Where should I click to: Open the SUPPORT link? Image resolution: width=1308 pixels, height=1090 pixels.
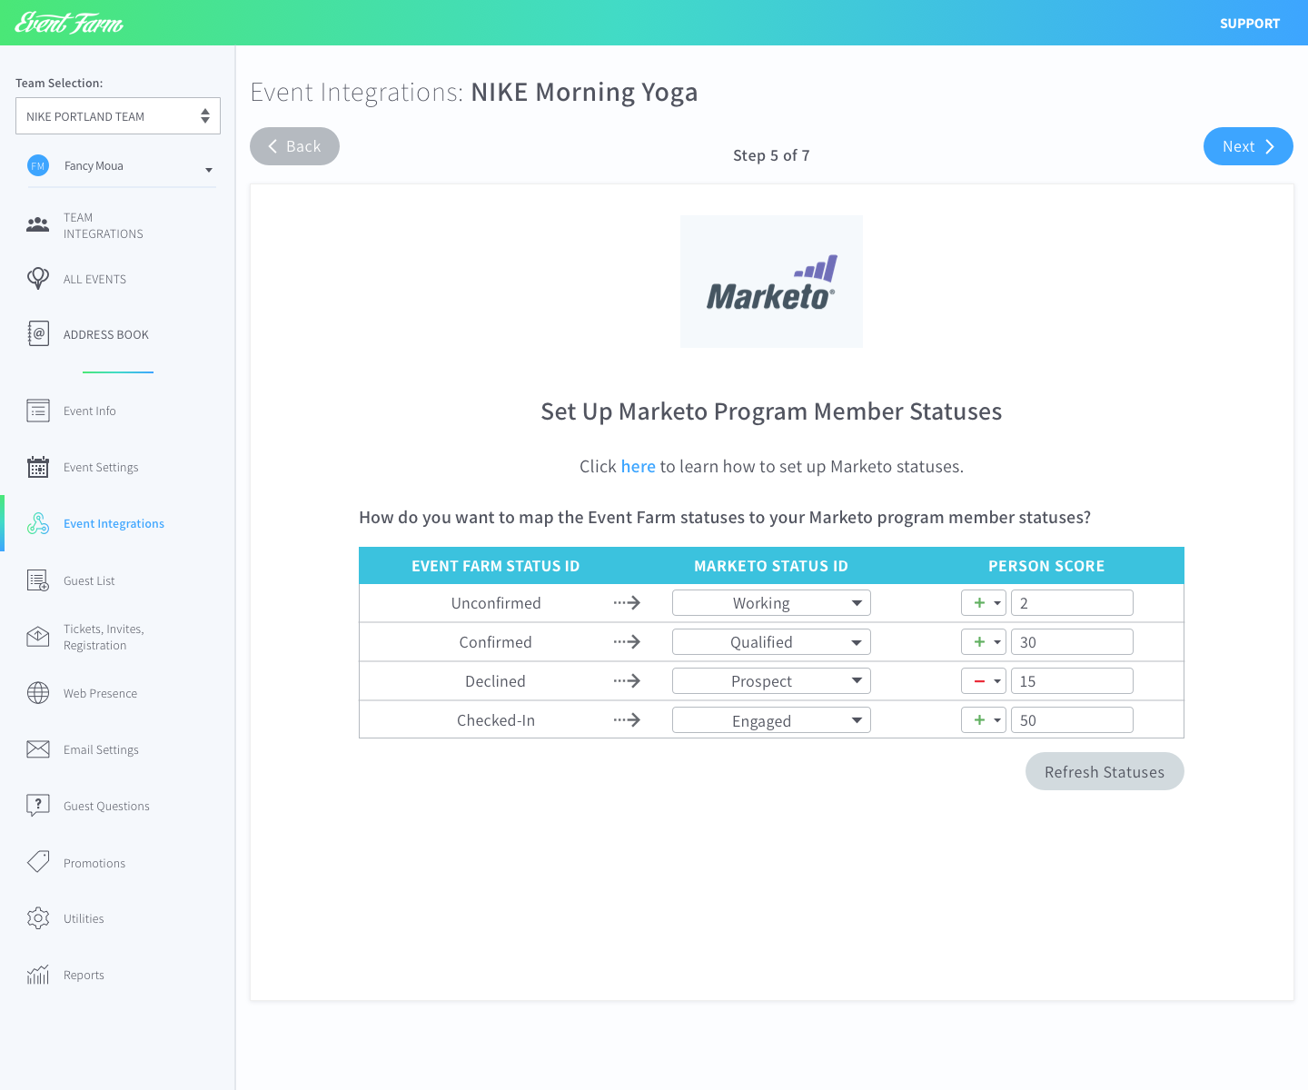1250,24
